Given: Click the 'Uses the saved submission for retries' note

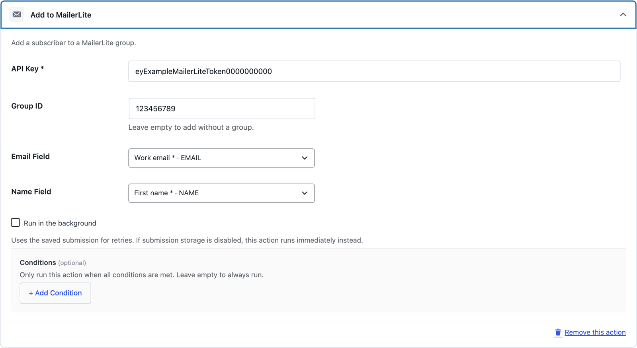Looking at the screenshot, I should click(187, 240).
